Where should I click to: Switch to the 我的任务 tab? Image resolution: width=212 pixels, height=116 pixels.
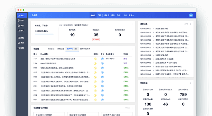pos(61,49)
